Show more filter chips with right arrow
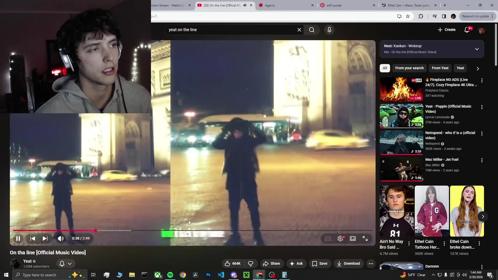 [x=478, y=68]
